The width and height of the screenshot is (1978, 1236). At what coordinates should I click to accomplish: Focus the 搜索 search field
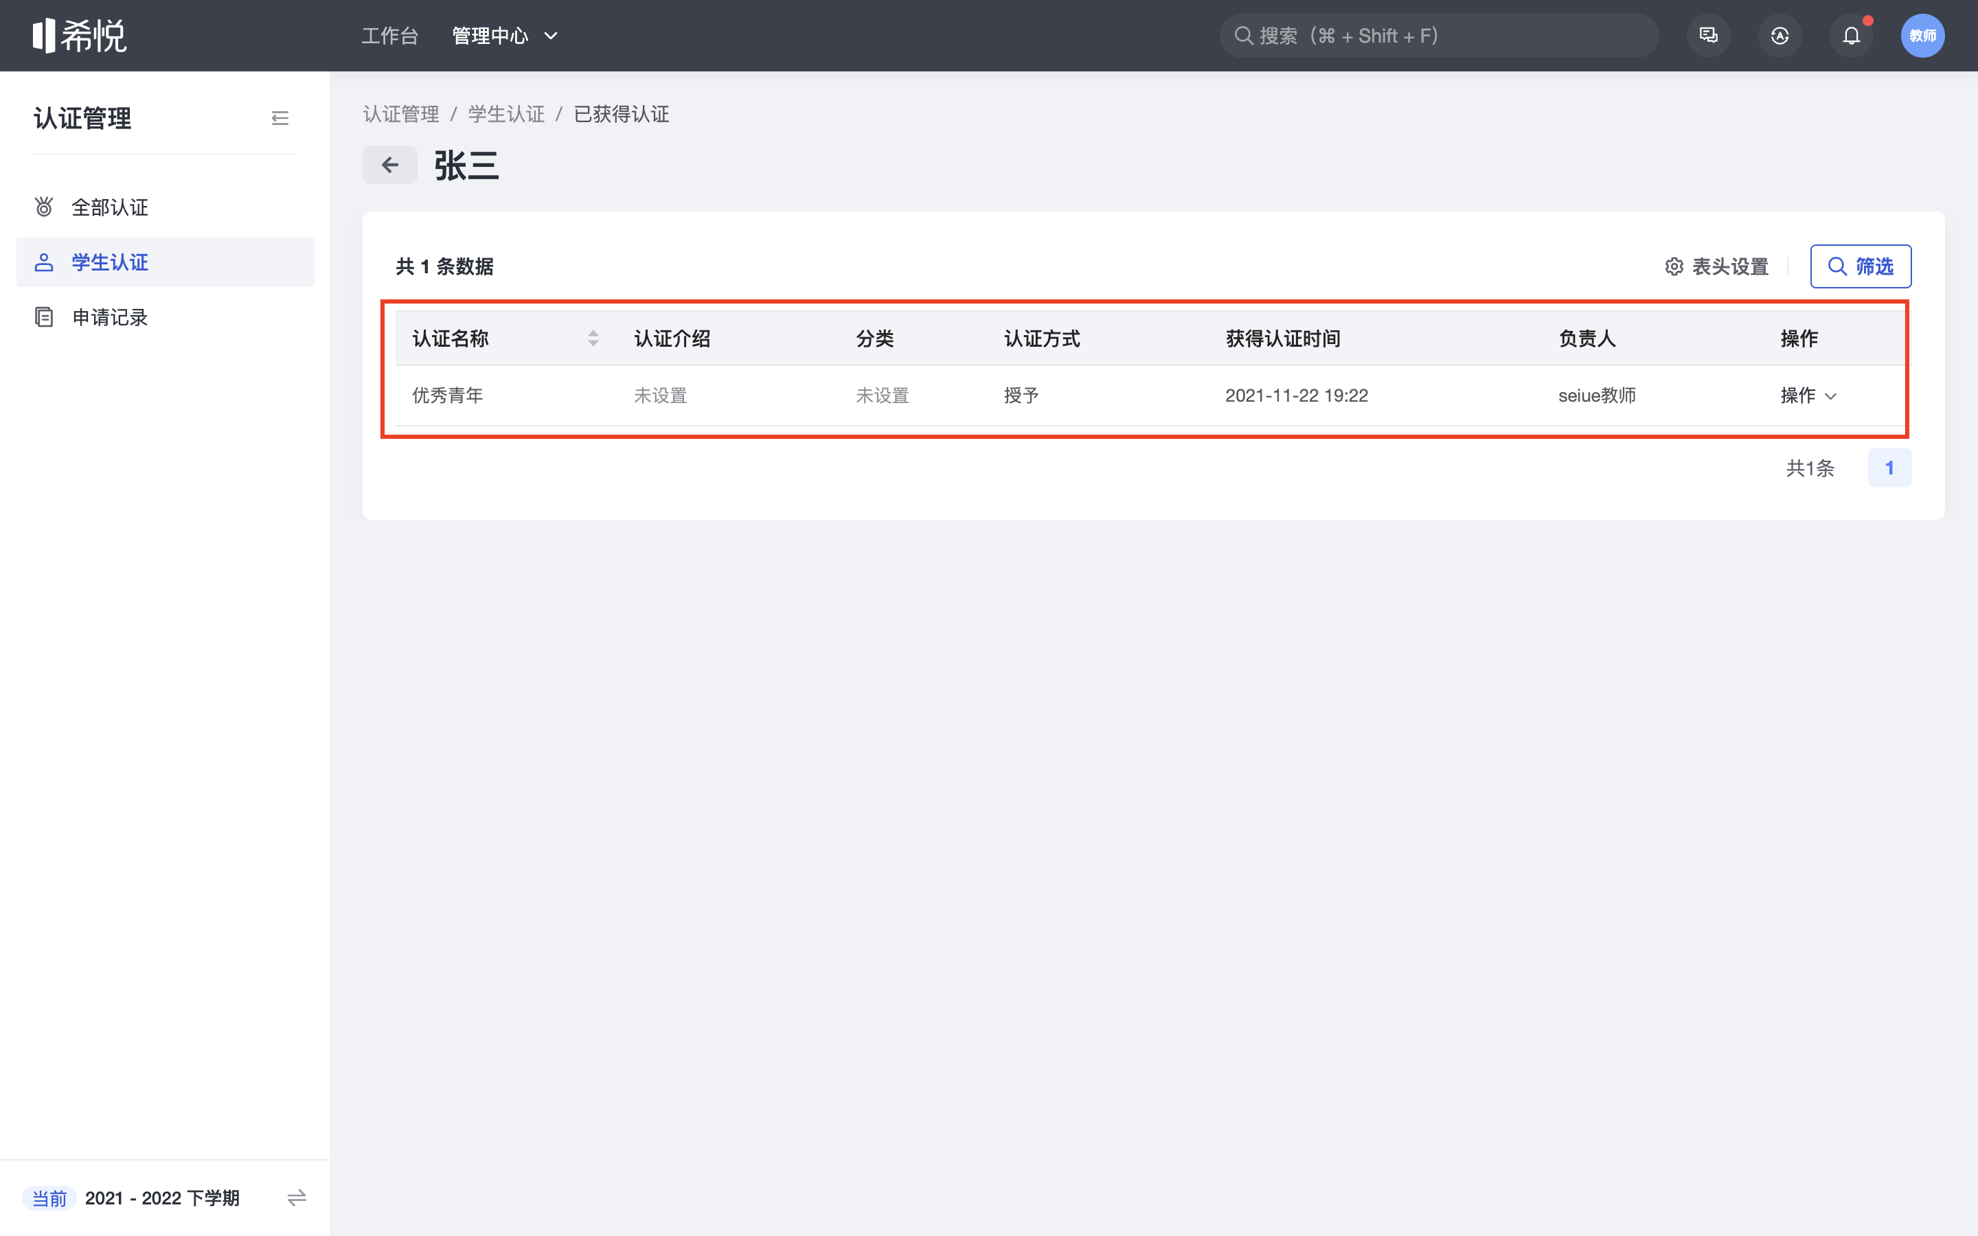click(1439, 36)
